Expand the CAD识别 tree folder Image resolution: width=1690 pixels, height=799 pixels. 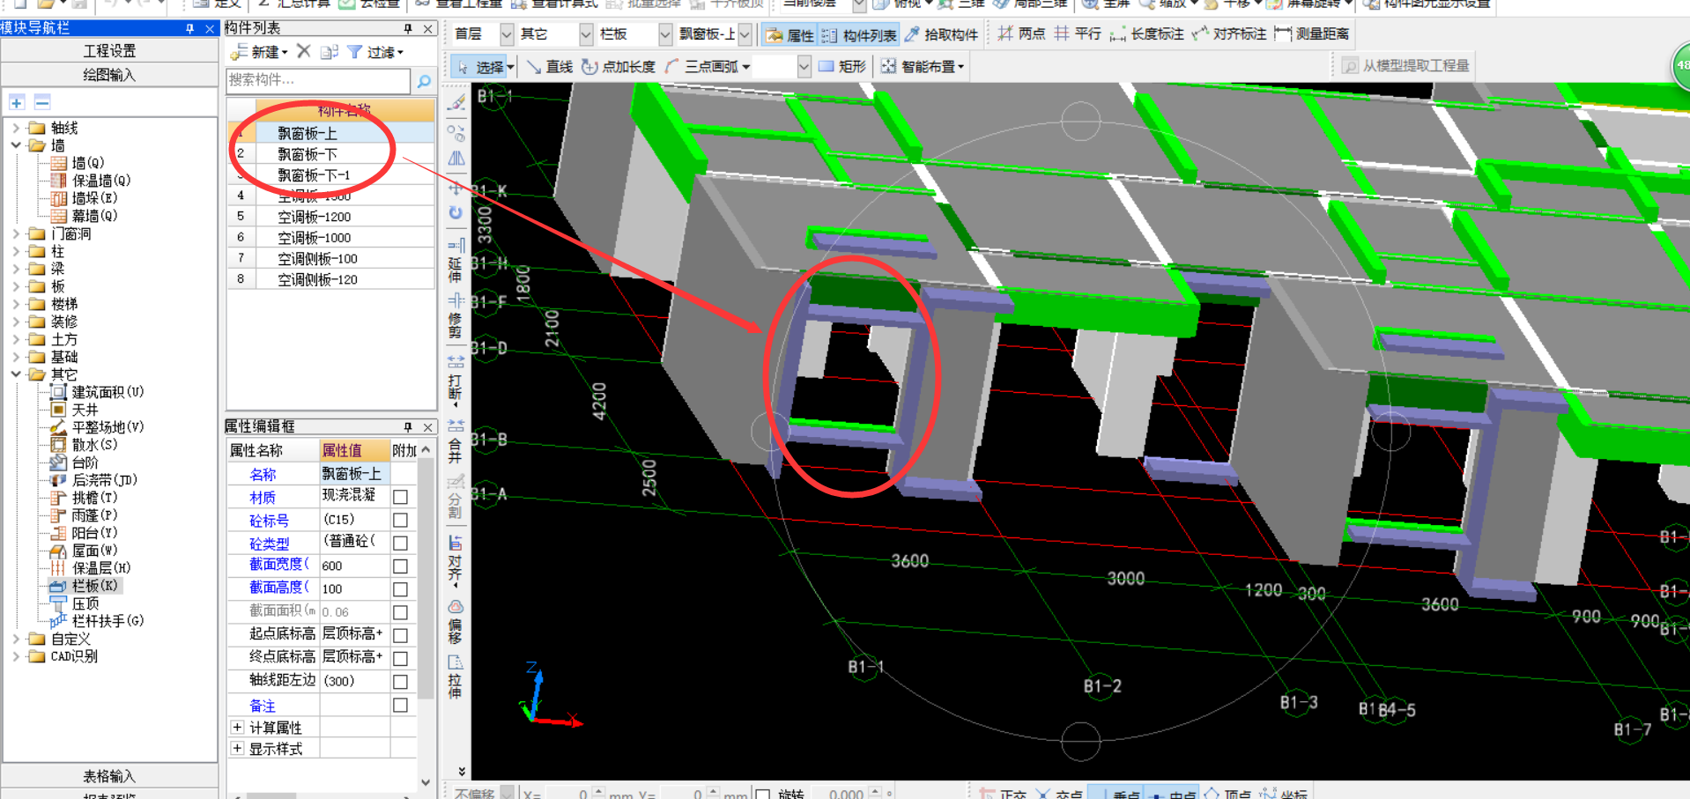[16, 656]
